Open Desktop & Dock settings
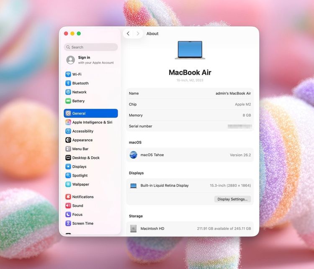314x269 pixels. click(x=91, y=158)
